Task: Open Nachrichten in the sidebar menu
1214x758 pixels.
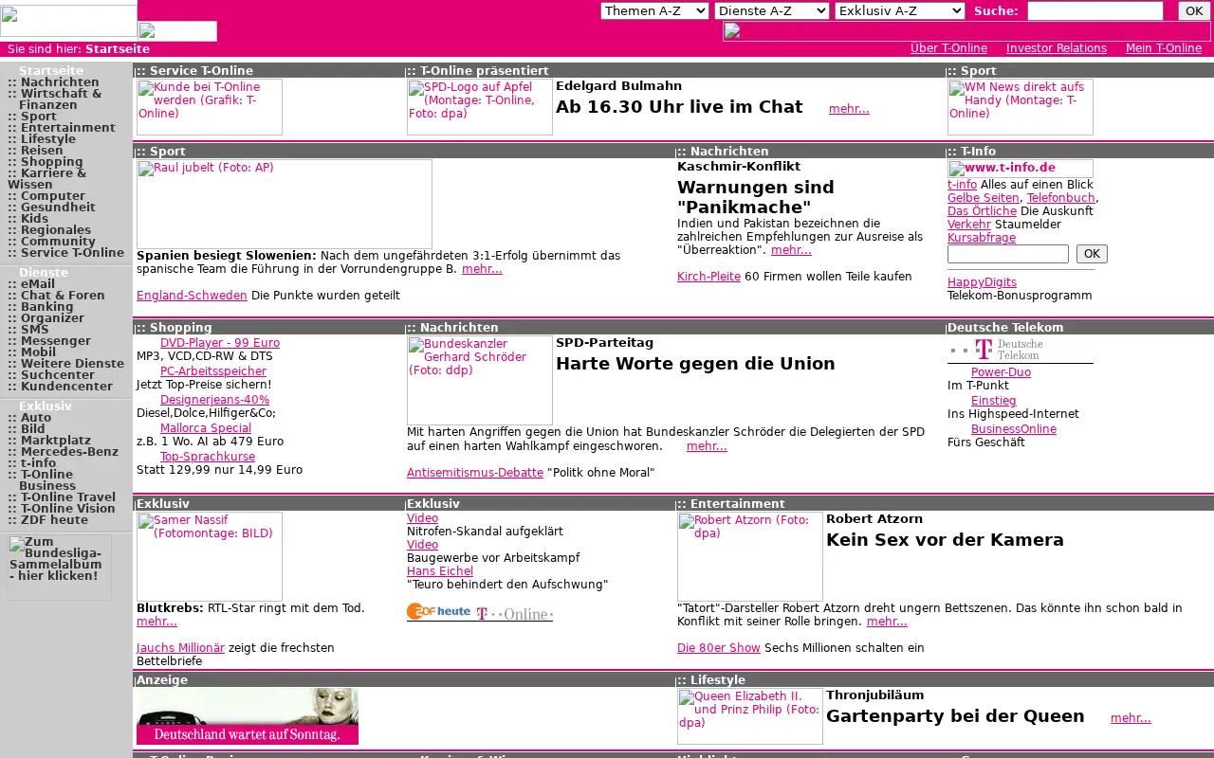Action: [60, 82]
